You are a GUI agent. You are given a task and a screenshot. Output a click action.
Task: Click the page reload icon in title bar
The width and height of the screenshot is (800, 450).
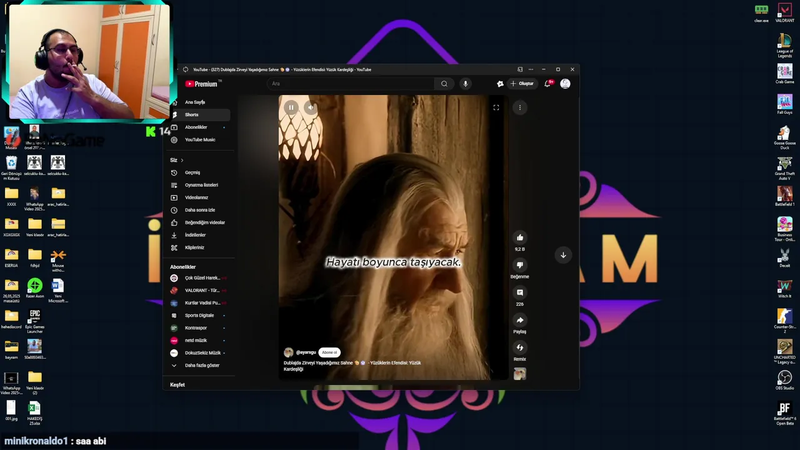pos(185,69)
